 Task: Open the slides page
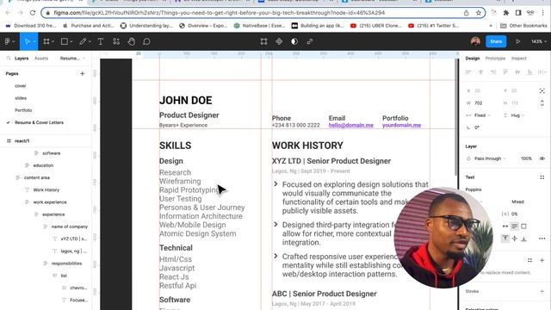(x=21, y=98)
